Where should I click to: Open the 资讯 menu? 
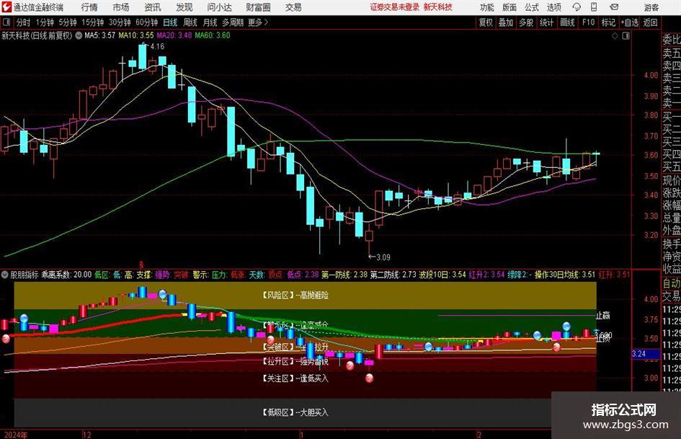(153, 7)
